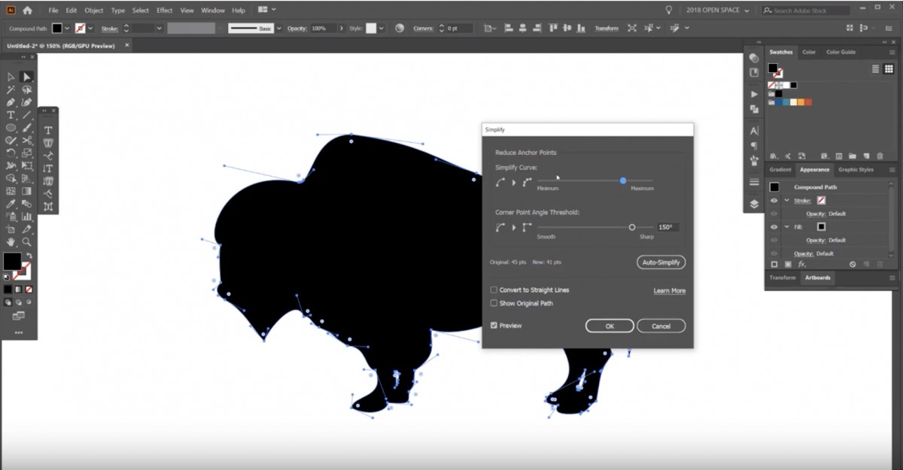Open the Layers panel icon in dock

pos(754,204)
